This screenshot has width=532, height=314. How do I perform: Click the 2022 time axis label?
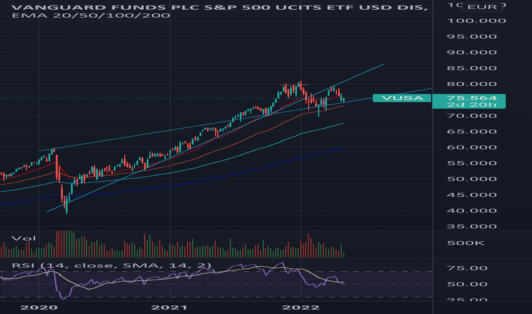(301, 308)
